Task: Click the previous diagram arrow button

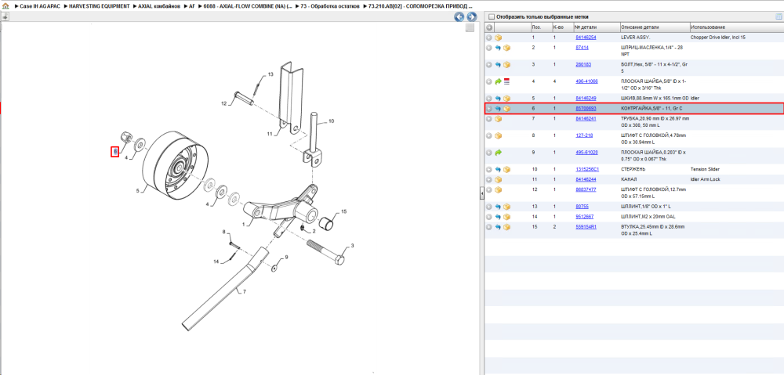Action: pyautogui.click(x=459, y=17)
